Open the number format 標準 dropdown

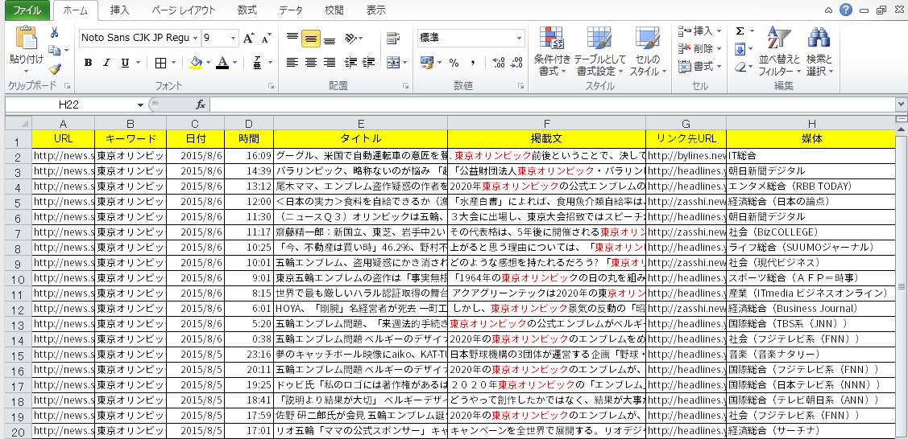point(520,38)
